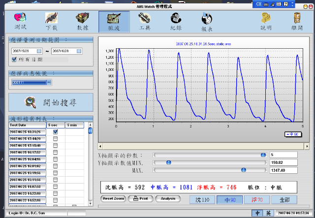Open the 說明 (Help) toolbar icon

(x=266, y=21)
